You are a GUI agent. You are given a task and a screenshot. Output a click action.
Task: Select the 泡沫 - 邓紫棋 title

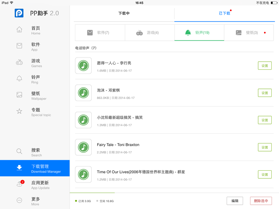tap(108, 90)
